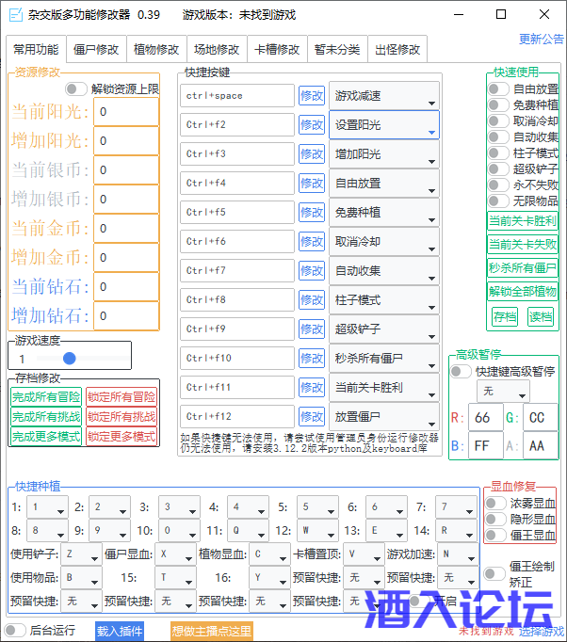Switch to the 出怪修改 tab

(x=397, y=50)
